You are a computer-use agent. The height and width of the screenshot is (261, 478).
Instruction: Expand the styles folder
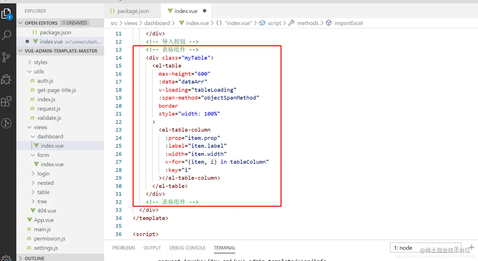(x=30, y=62)
